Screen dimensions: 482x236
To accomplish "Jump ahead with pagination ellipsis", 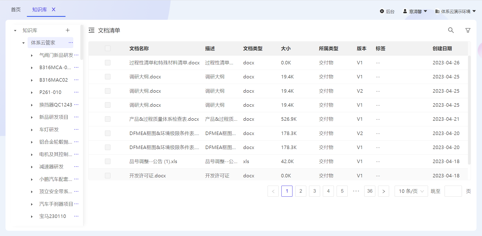I will tap(356, 191).
